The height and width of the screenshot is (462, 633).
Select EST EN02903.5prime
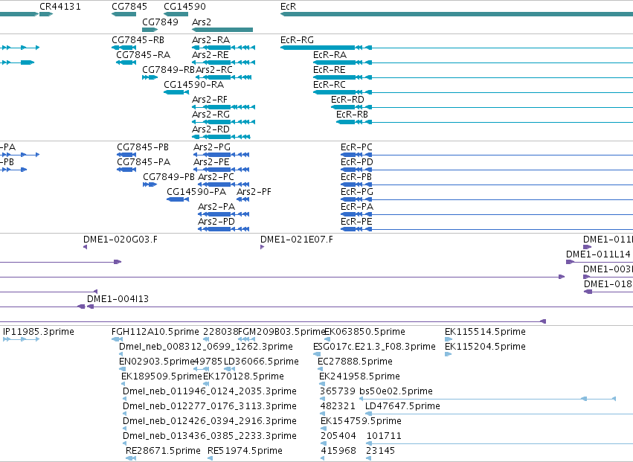tap(157, 362)
